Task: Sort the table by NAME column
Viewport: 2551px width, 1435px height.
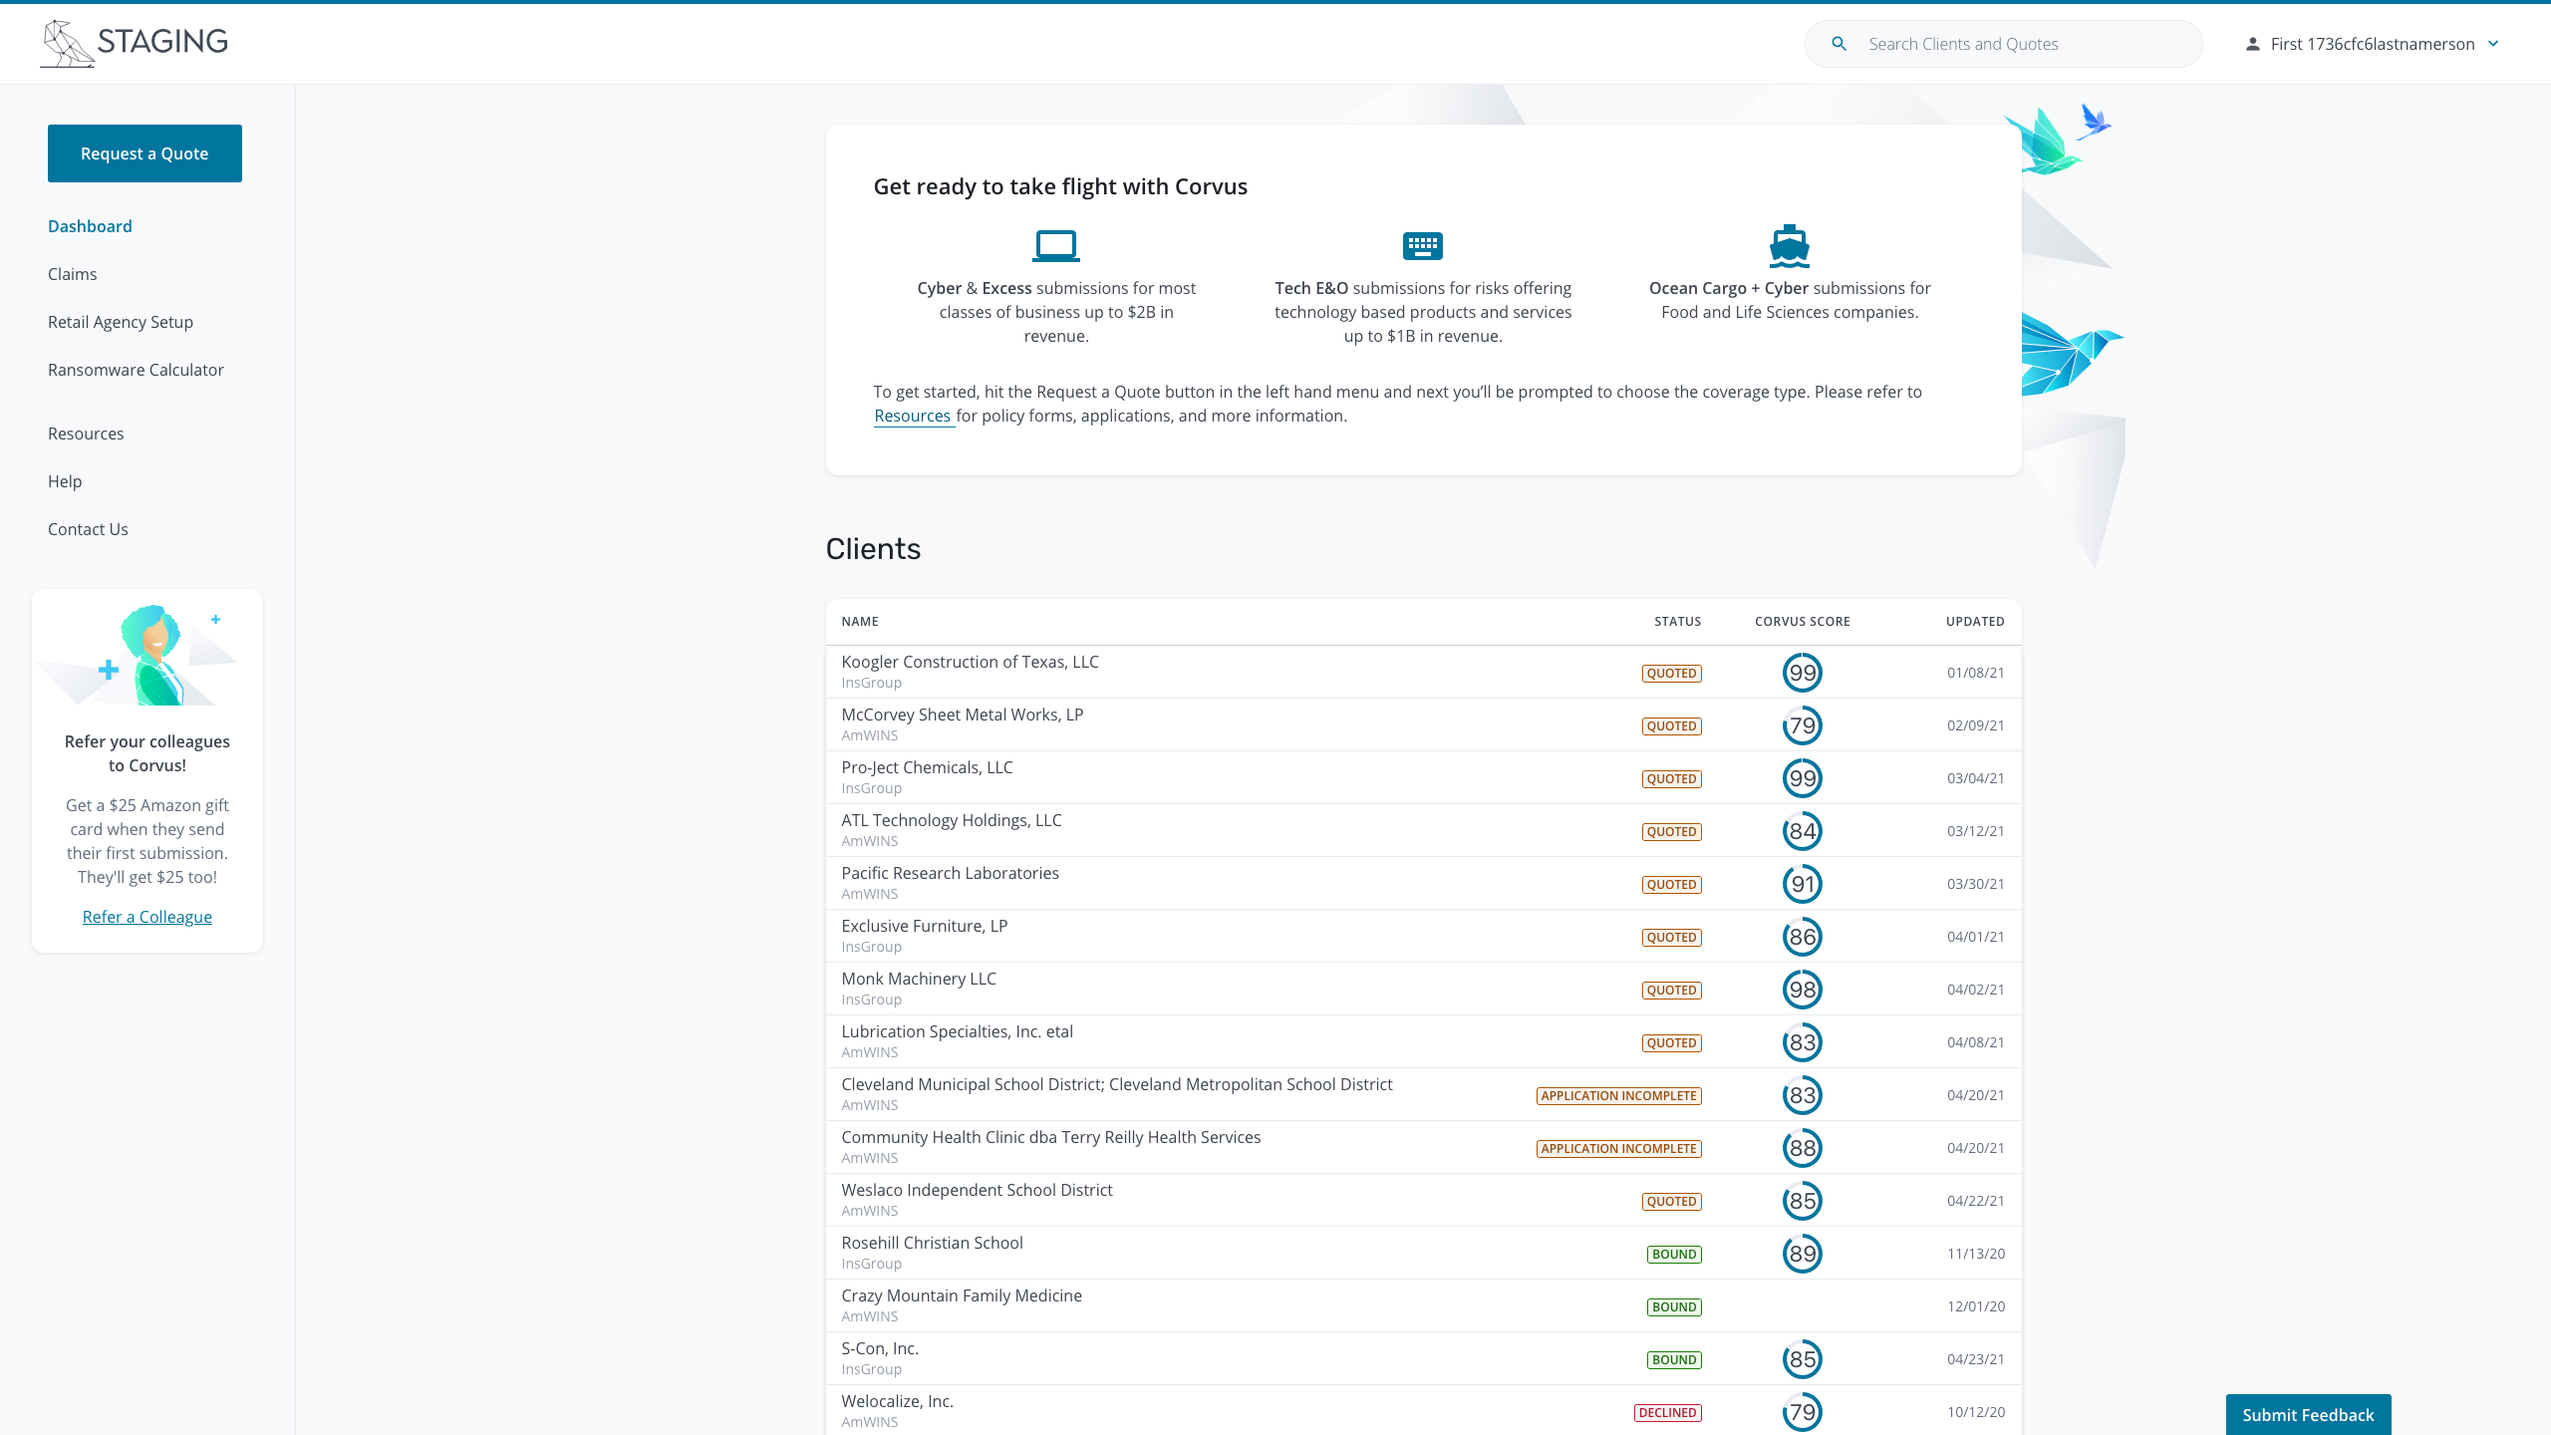Action: (x=859, y=621)
